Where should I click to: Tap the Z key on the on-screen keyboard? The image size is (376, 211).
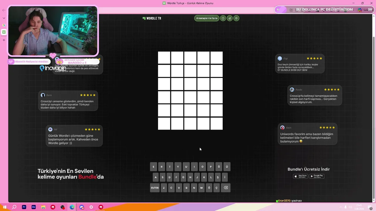pyautogui.click(x=164, y=188)
